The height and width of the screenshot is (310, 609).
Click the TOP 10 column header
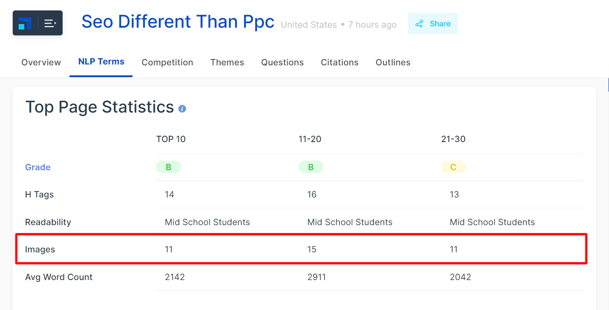pyautogui.click(x=171, y=139)
